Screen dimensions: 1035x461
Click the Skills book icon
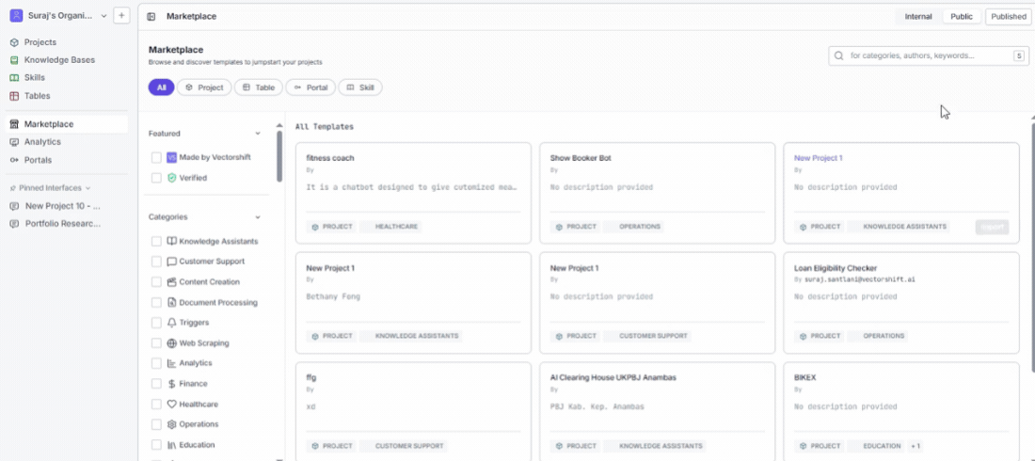[14, 78]
